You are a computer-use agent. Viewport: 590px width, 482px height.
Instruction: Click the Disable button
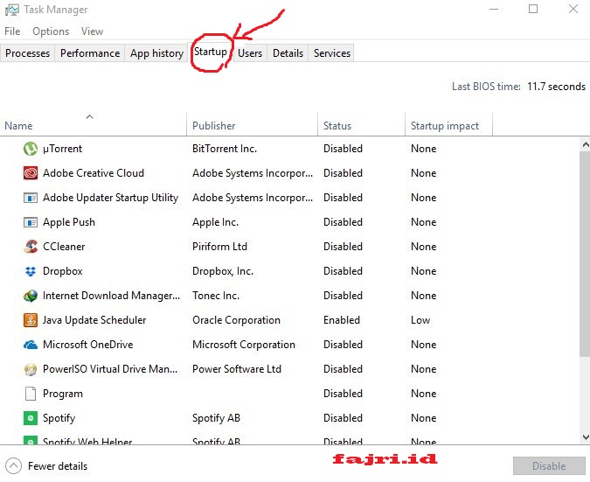tap(549, 465)
